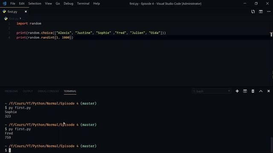Image resolution: width=273 pixels, height=153 pixels.
Task: Open the bash terminal selector dropdown
Action: [x=212, y=91]
